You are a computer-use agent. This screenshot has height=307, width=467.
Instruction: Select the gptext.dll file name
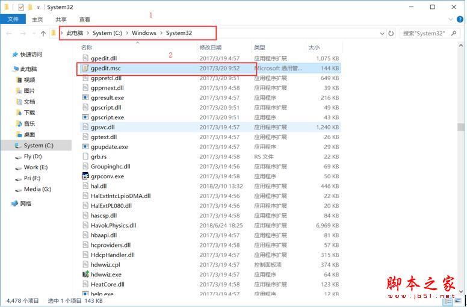pyautogui.click(x=104, y=137)
